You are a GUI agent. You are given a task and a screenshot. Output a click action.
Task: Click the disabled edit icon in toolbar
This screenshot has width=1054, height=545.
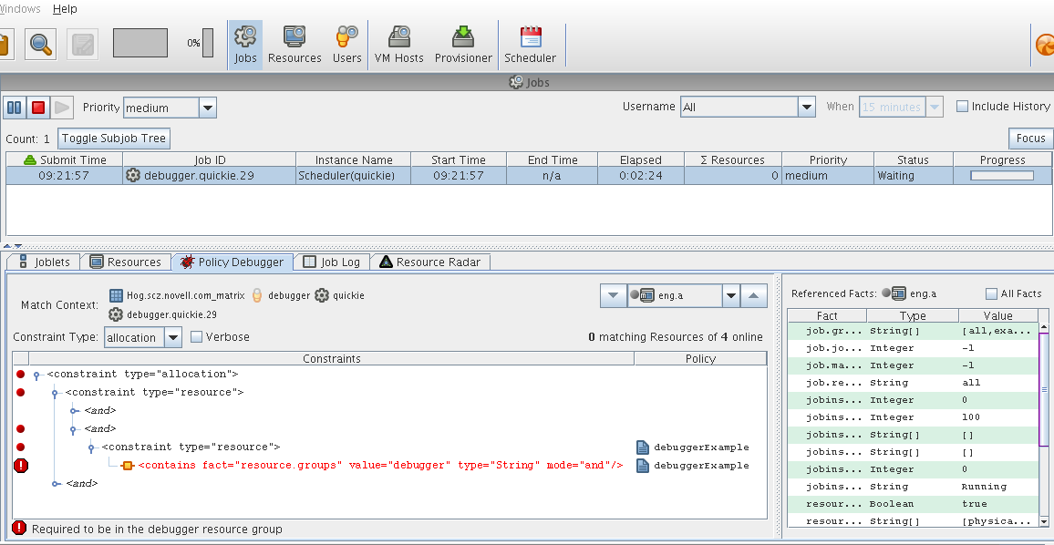click(83, 45)
